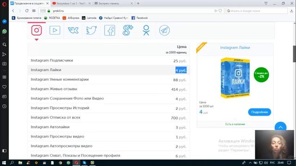
Task: Open the Lamoda bookmark
Action: (89, 18)
